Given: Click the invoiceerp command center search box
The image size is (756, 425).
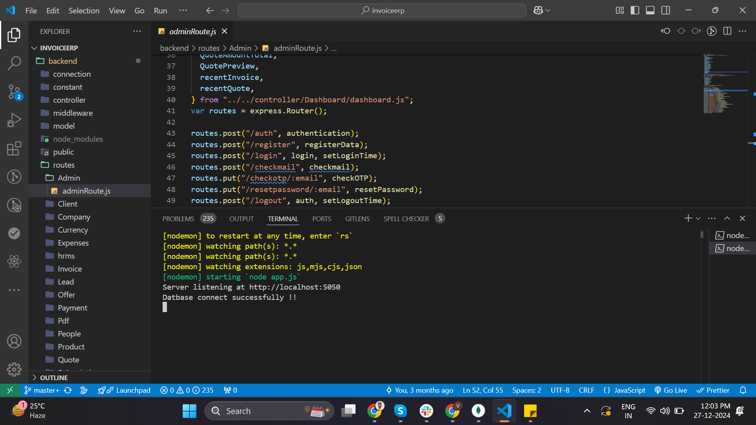Looking at the screenshot, I should click(x=382, y=11).
